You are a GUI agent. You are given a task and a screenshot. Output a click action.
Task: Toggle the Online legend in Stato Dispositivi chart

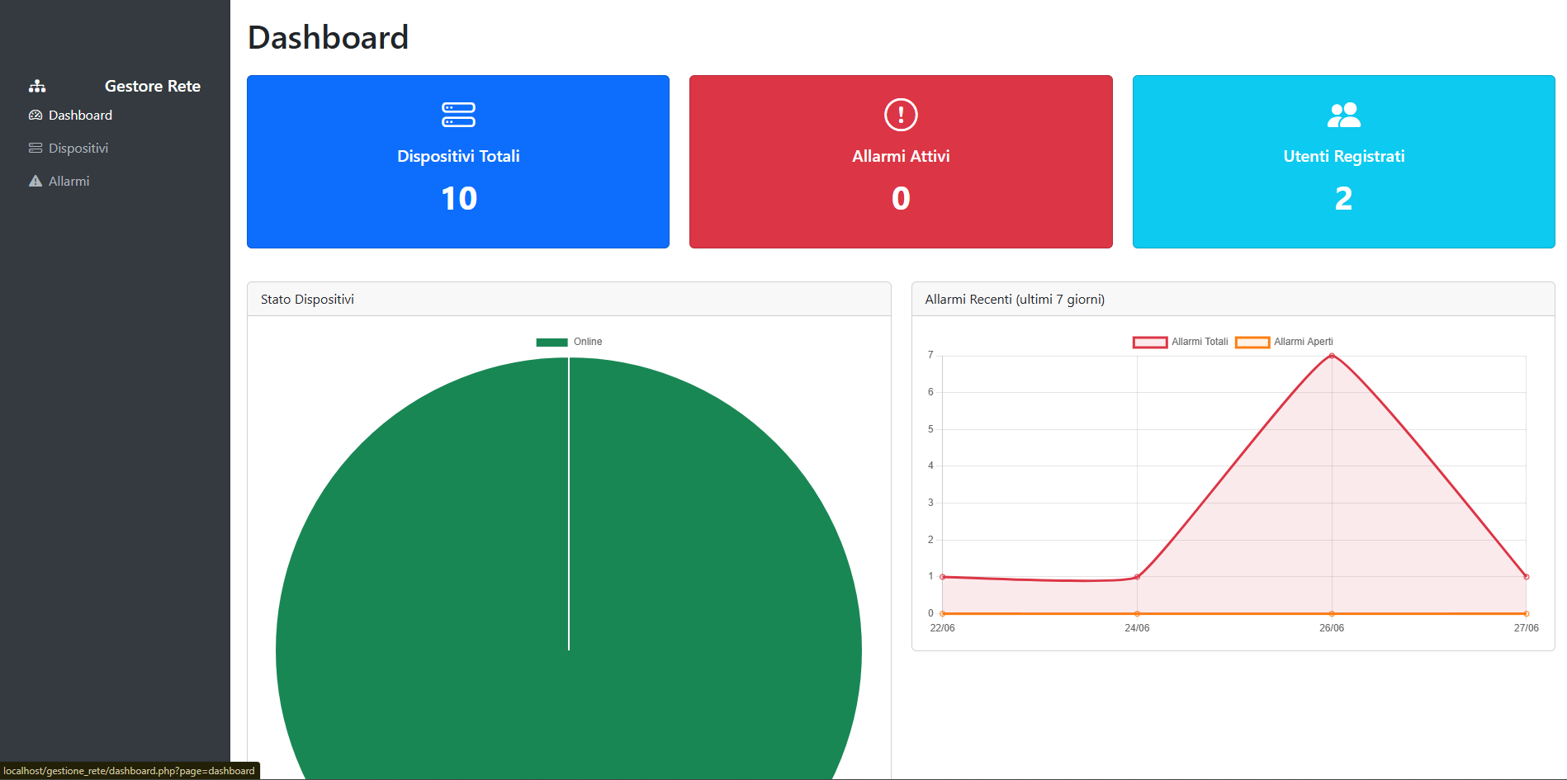click(569, 341)
